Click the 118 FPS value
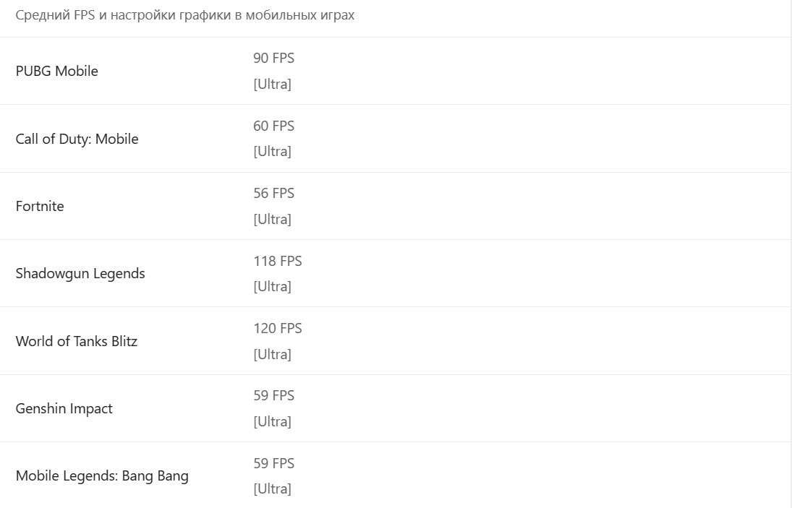 [278, 261]
